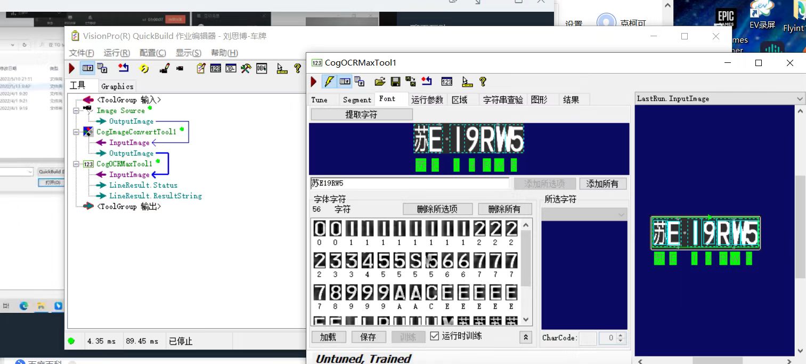
Task: Click the DBG debug icon in QuickBuild toolbar
Action: [x=261, y=68]
